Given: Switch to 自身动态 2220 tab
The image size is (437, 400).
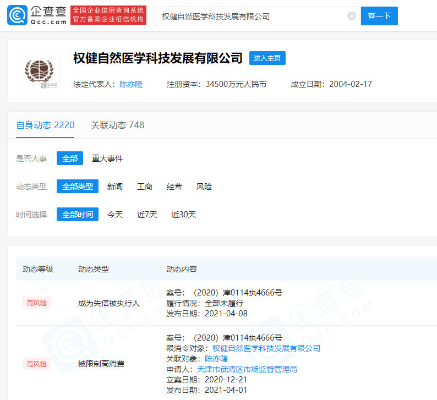Looking at the screenshot, I should [45, 125].
